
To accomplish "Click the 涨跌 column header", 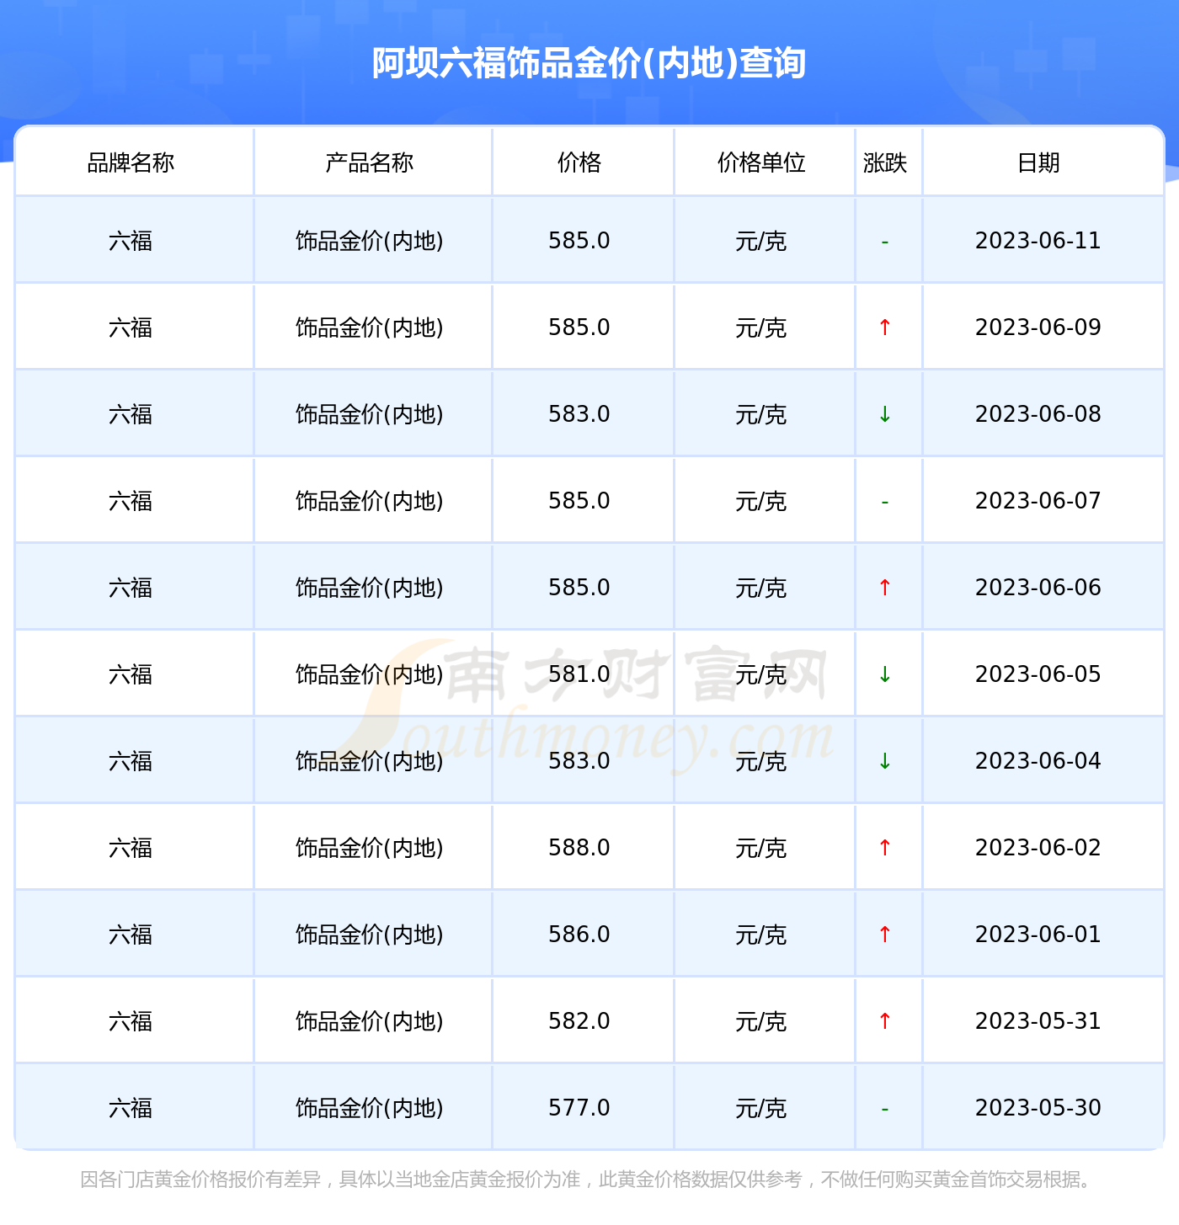I will pos(885,162).
